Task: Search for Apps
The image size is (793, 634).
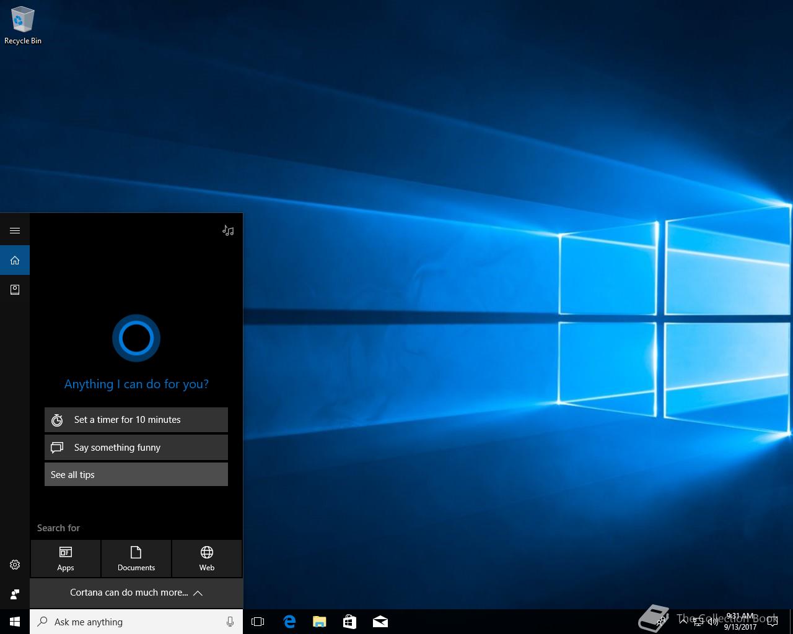Action: (x=66, y=558)
